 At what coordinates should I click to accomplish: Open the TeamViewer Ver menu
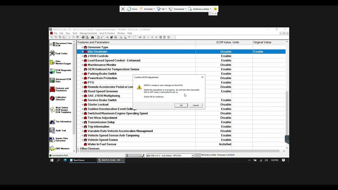click(162, 9)
